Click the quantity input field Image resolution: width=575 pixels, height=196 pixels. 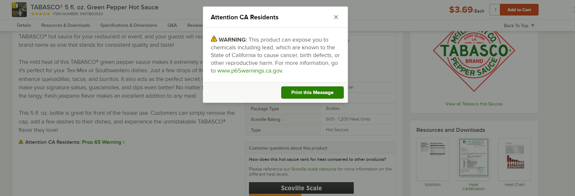coord(495,10)
